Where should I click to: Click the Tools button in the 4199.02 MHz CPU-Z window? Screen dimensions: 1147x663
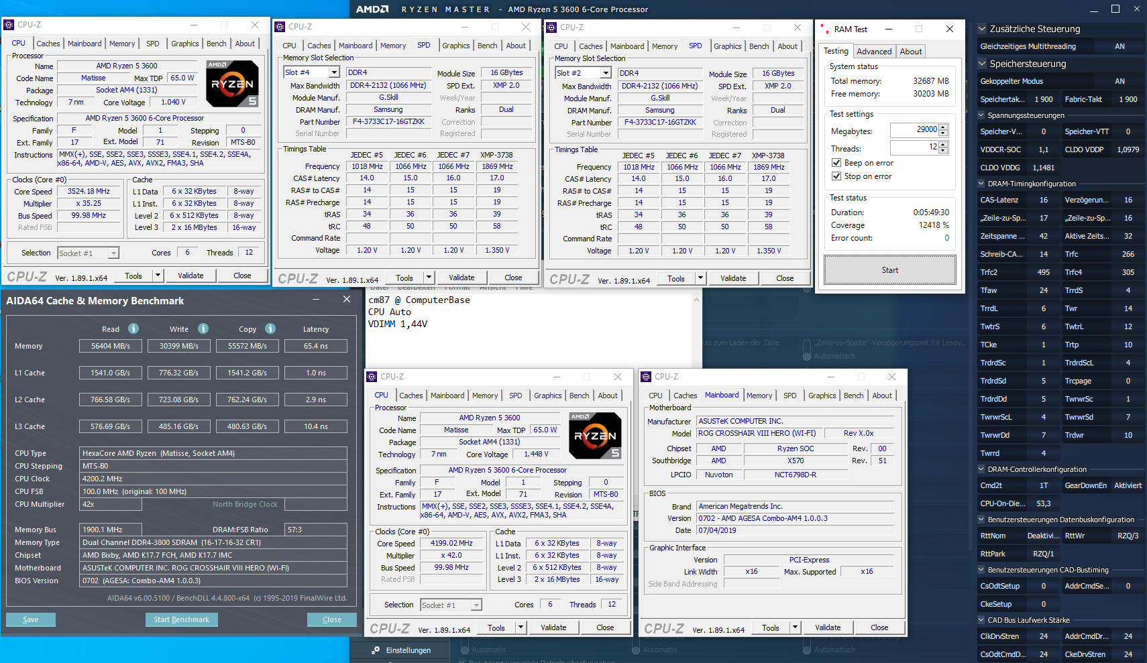click(x=496, y=628)
